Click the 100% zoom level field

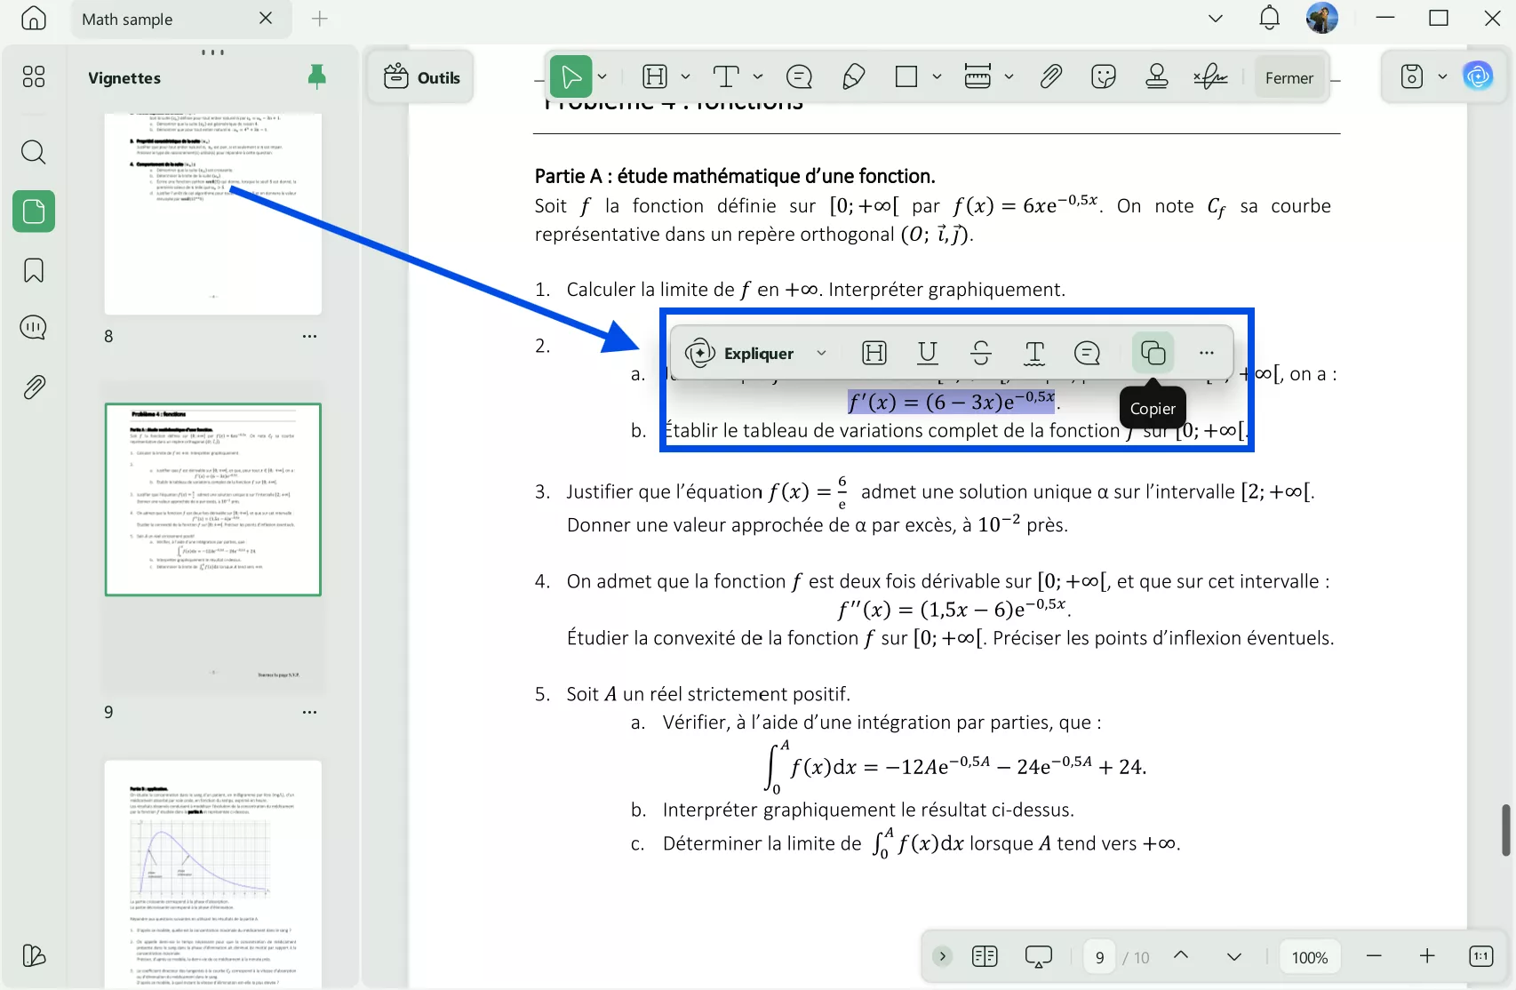[x=1310, y=957]
